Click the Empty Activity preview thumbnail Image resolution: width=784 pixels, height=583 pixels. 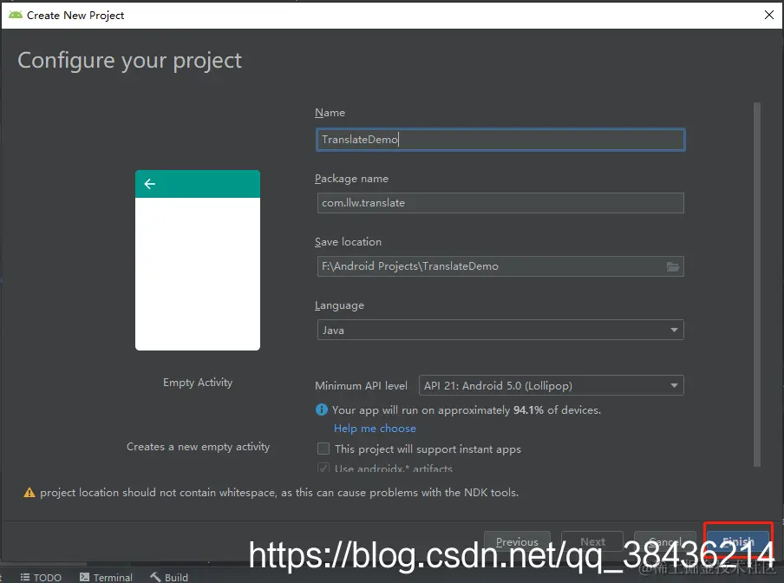coord(198,260)
